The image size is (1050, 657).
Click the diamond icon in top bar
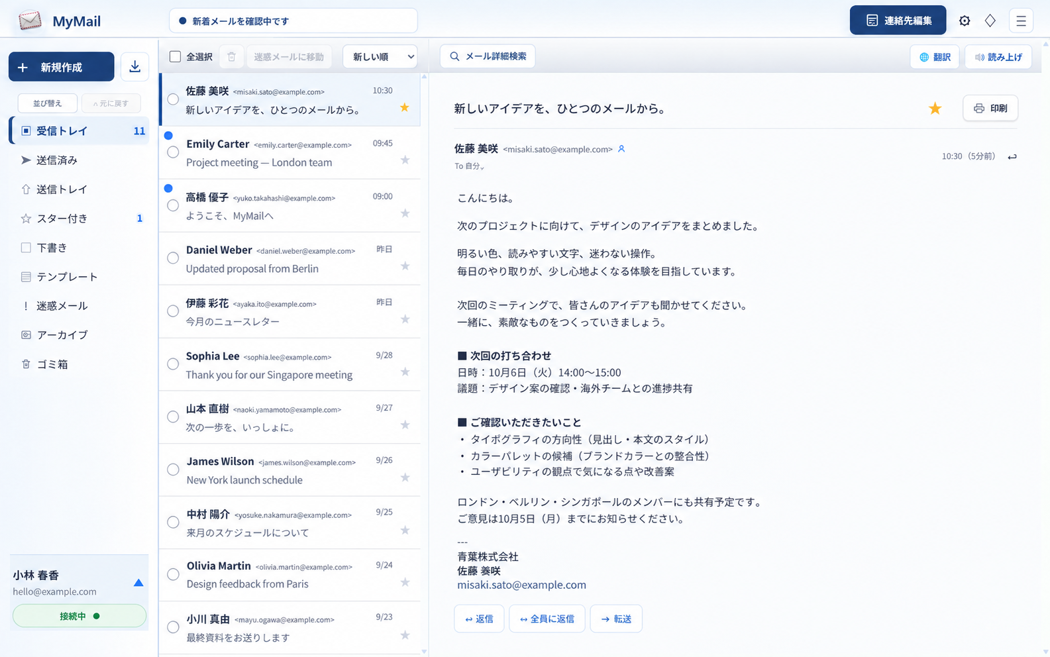click(x=990, y=21)
